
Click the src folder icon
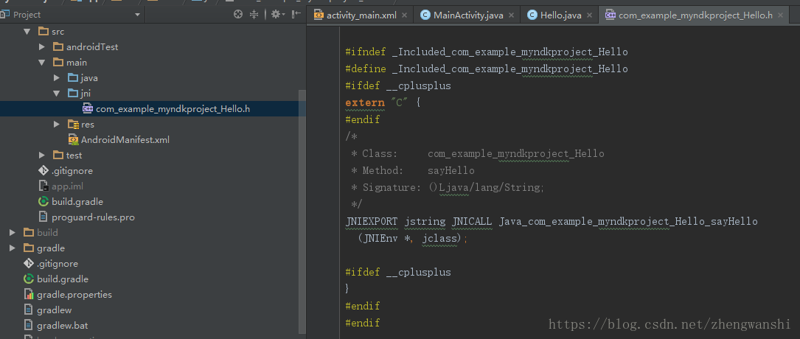pyautogui.click(x=44, y=32)
